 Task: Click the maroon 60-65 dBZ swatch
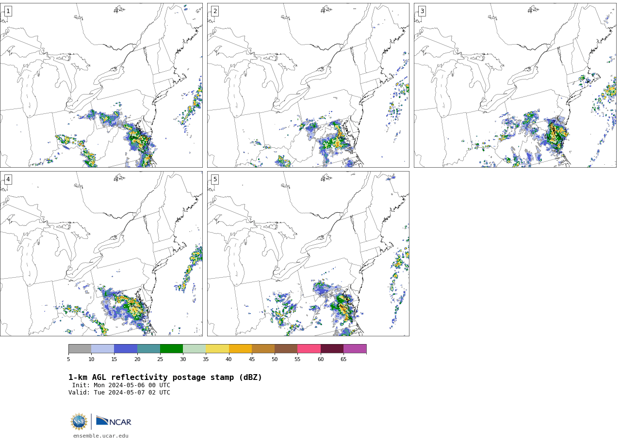[332, 349]
